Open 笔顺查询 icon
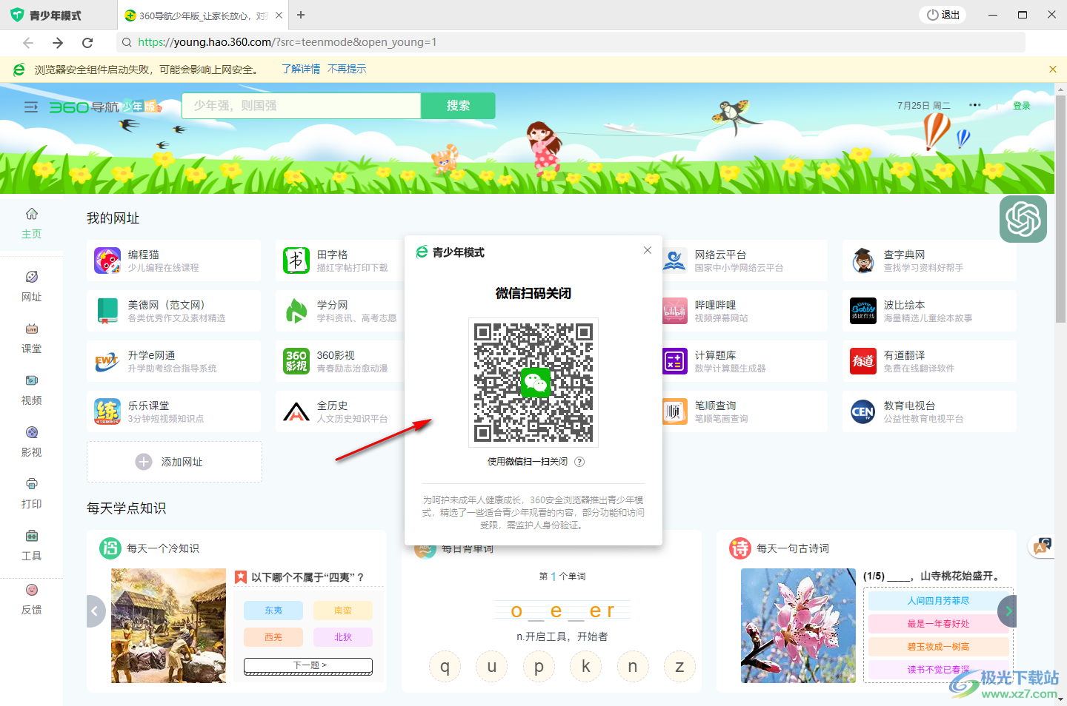Viewport: 1067px width, 706px height. pyautogui.click(x=674, y=411)
